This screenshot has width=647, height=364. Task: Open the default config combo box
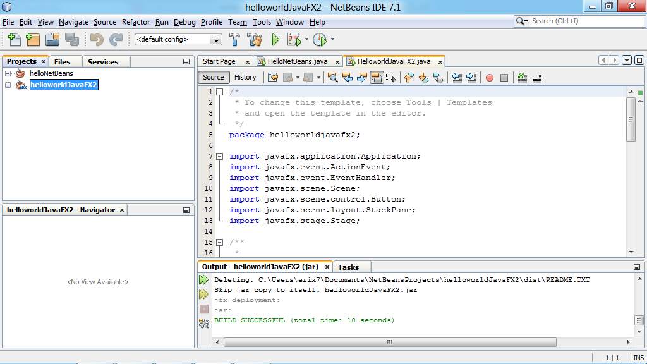(178, 39)
